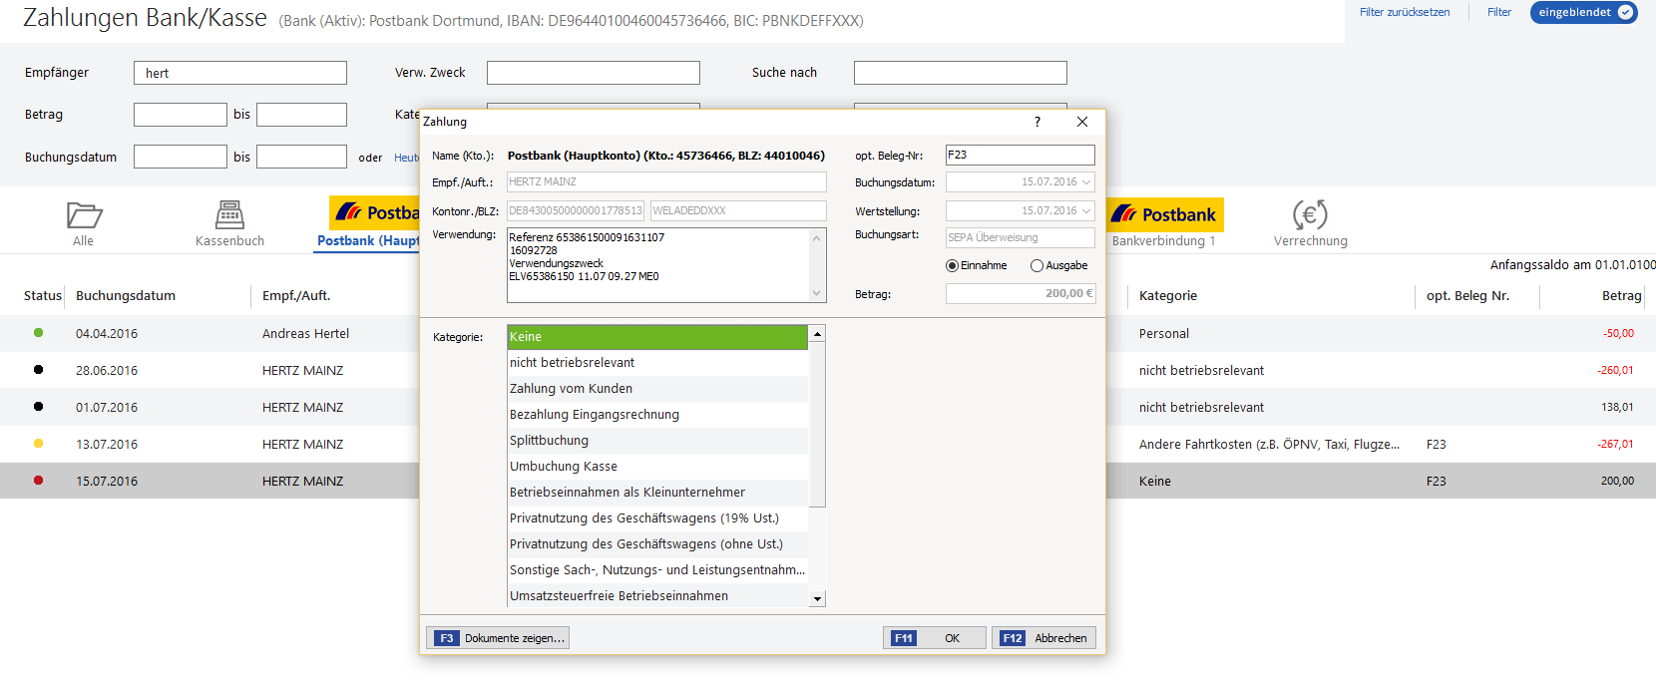The width and height of the screenshot is (1656, 686).
Task: Click the Buchungsdatum start date filter field
Action: (181, 157)
